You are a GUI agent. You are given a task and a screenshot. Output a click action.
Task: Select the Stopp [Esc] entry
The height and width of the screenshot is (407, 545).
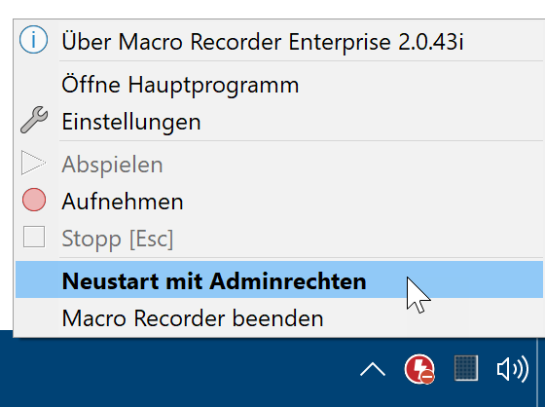pyautogui.click(x=278, y=239)
